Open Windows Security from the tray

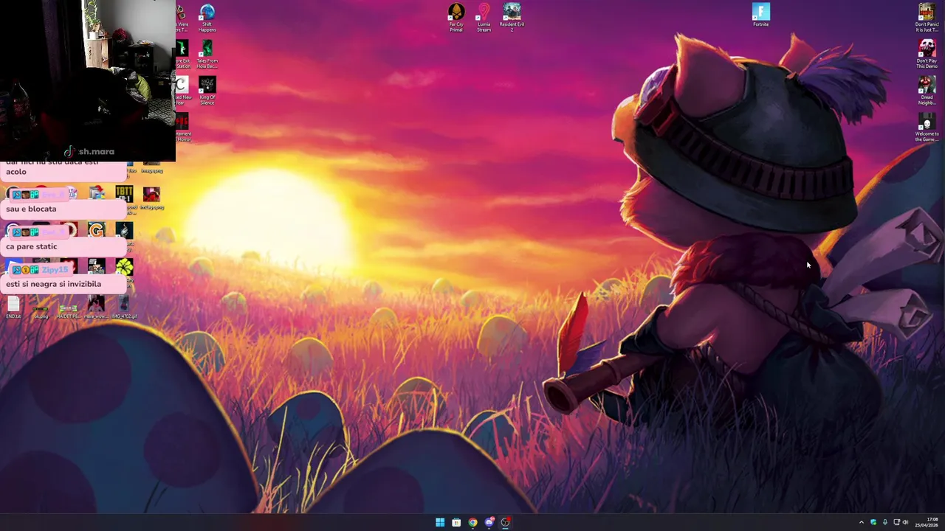pos(873,522)
